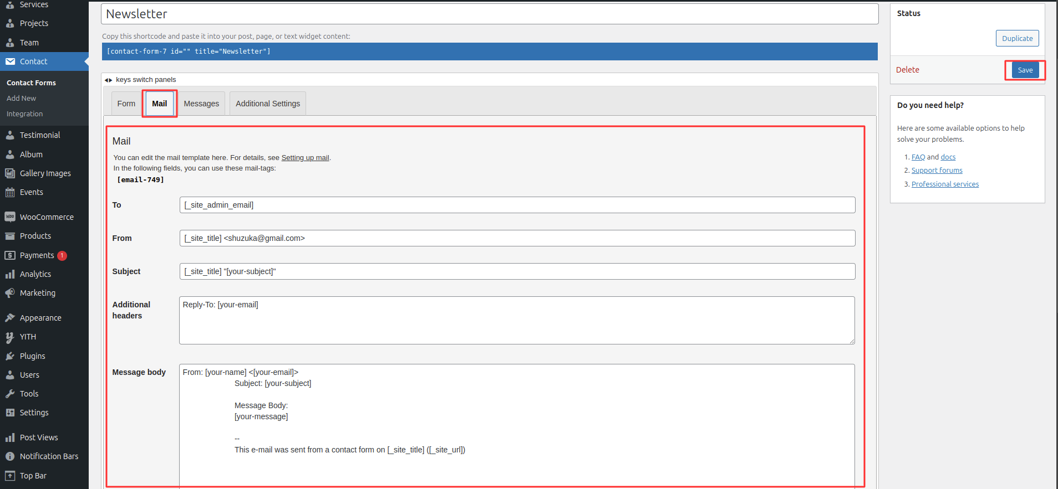Click the From address field
The height and width of the screenshot is (489, 1058).
point(517,238)
